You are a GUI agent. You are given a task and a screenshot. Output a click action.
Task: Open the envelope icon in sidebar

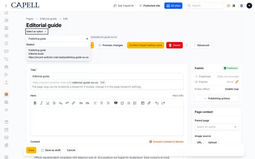(6, 51)
